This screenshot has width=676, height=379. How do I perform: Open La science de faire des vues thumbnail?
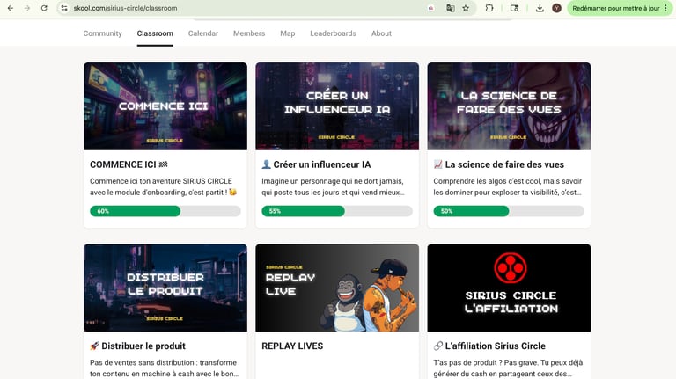tap(509, 106)
